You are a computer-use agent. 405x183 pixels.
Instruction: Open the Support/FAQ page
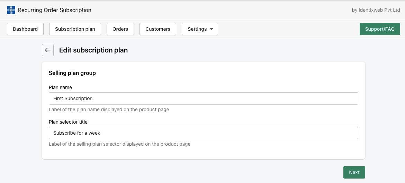pos(380,29)
